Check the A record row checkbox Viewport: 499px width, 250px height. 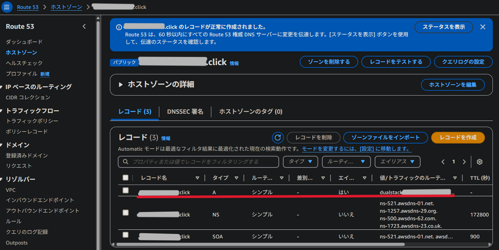click(x=126, y=190)
